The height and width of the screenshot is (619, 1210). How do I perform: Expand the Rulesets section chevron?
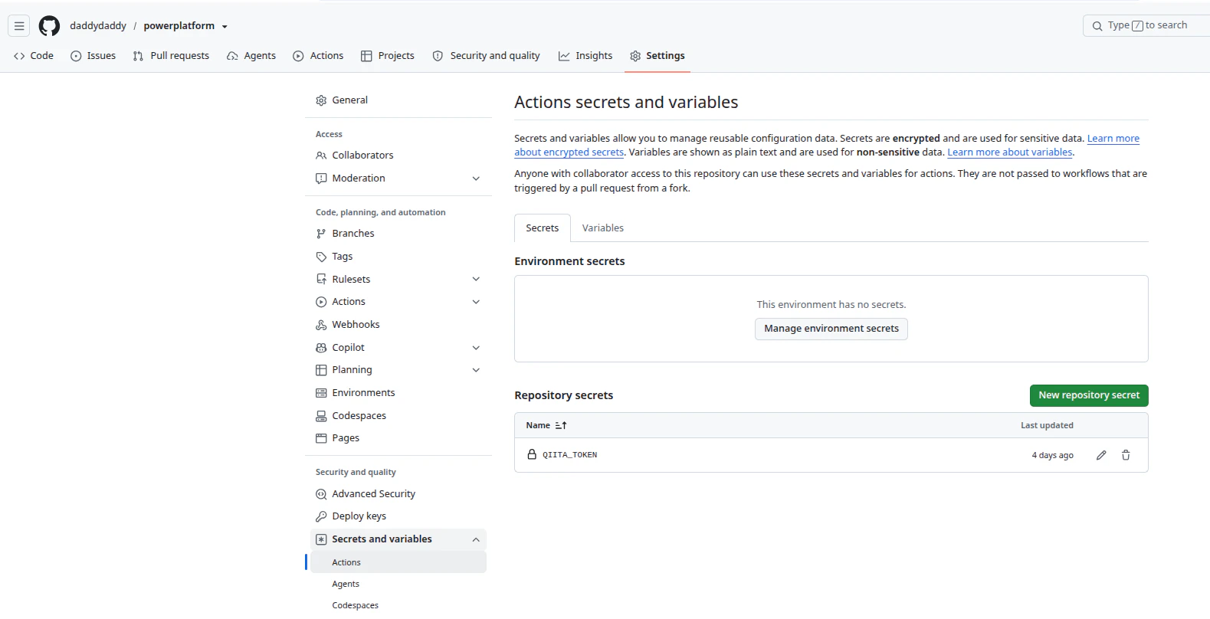[x=476, y=280]
